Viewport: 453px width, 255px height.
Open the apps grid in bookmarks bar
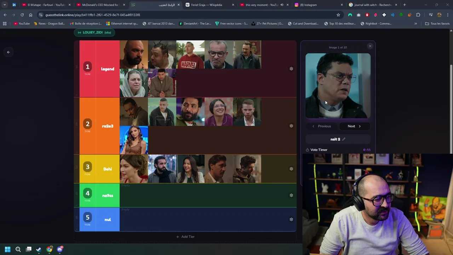tap(5, 24)
